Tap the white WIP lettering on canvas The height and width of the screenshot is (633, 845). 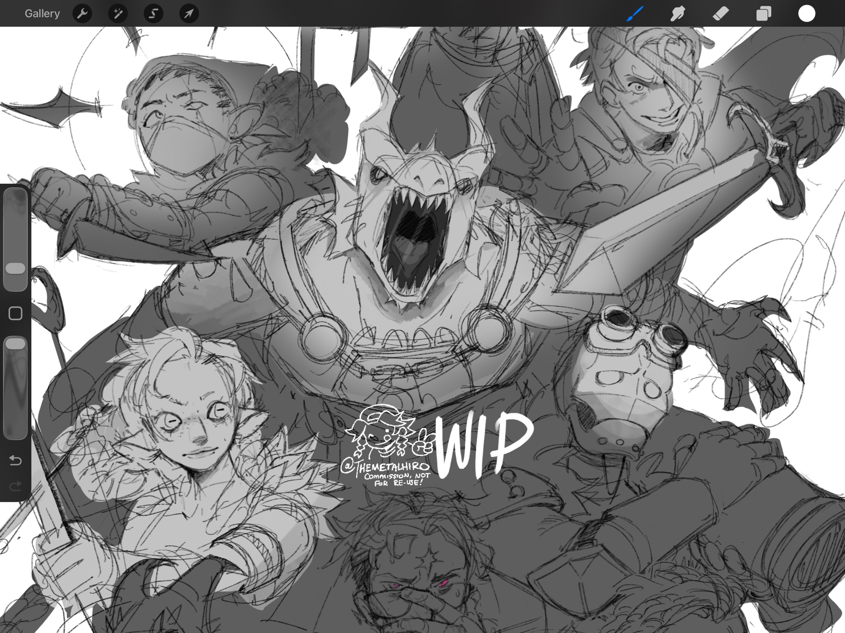tap(482, 445)
